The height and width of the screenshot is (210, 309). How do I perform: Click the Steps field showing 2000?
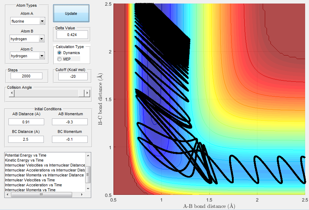(x=27, y=76)
